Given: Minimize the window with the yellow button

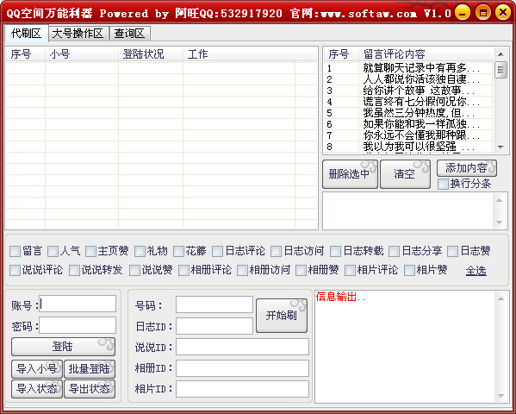Looking at the screenshot, I should click(x=463, y=13).
